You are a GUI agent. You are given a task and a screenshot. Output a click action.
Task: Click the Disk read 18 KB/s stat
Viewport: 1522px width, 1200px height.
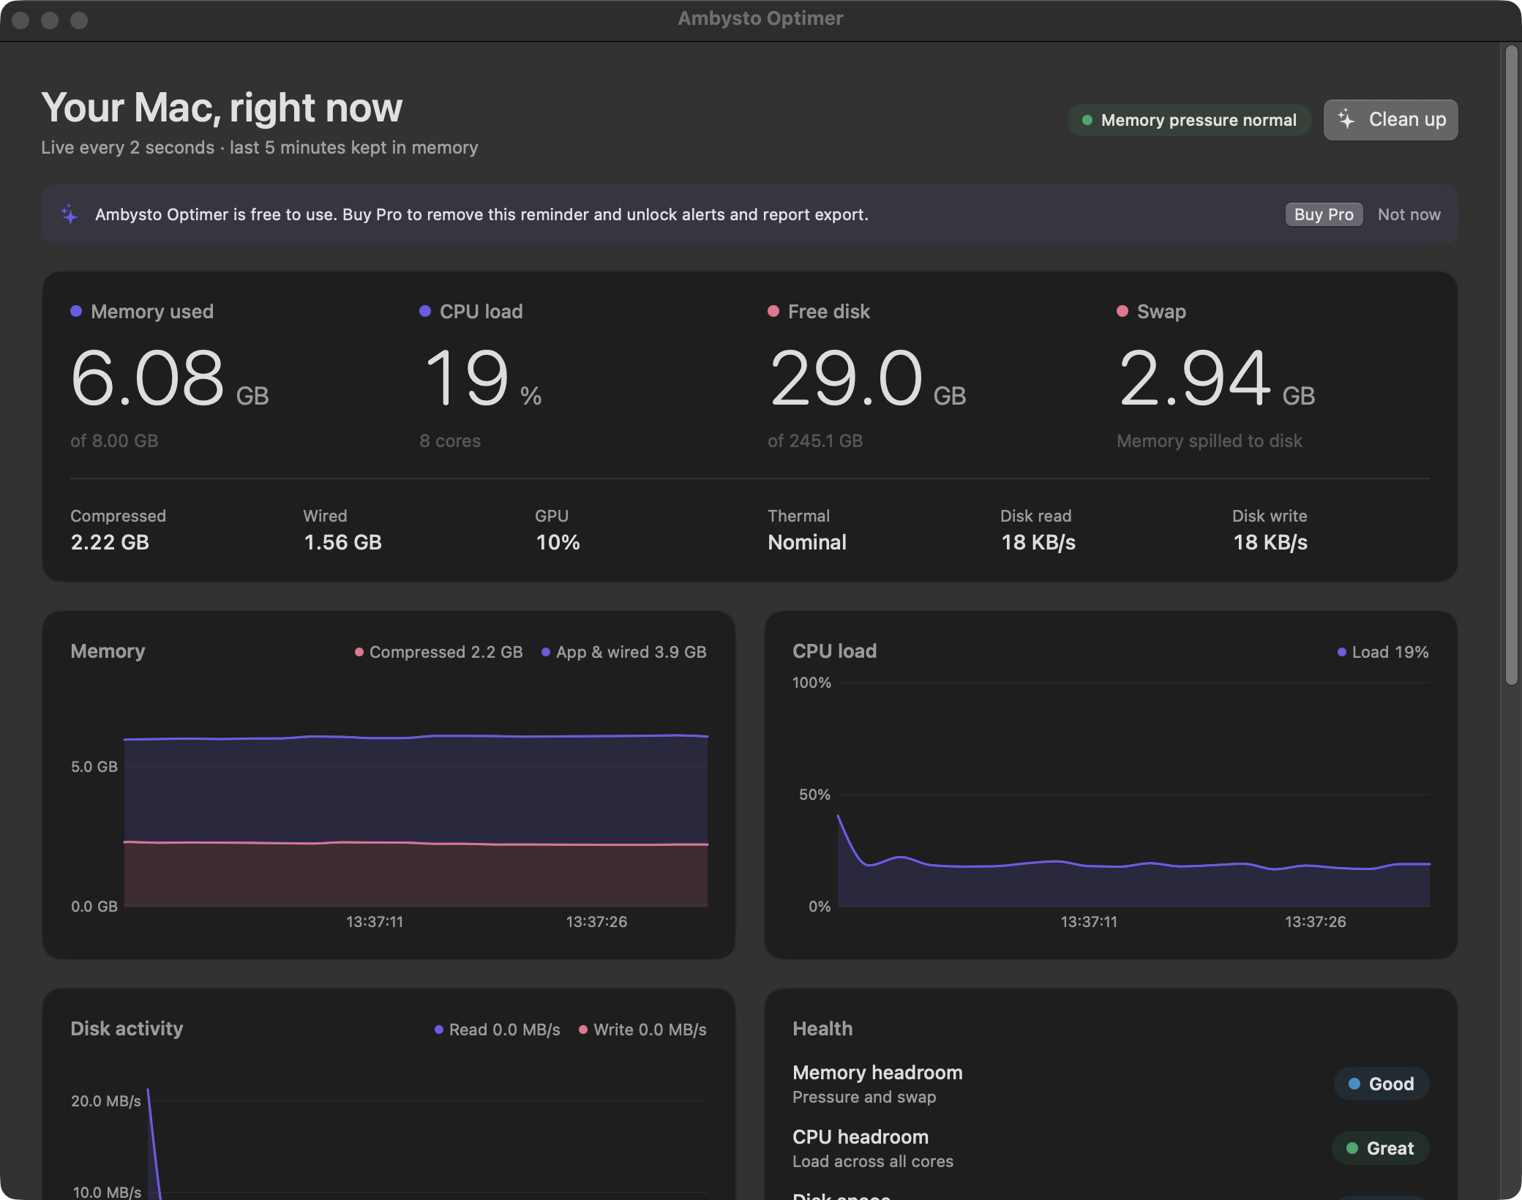pyautogui.click(x=1038, y=530)
